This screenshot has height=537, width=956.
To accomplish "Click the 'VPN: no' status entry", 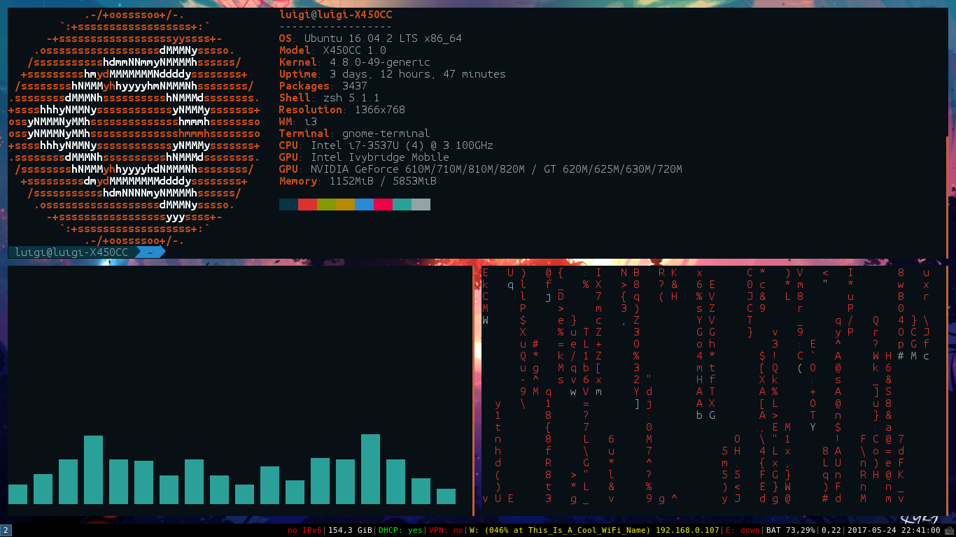I will tap(447, 531).
